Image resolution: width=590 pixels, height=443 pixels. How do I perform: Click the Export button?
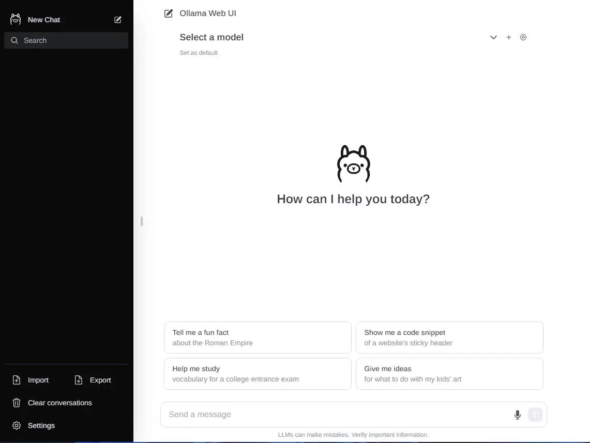tap(93, 380)
